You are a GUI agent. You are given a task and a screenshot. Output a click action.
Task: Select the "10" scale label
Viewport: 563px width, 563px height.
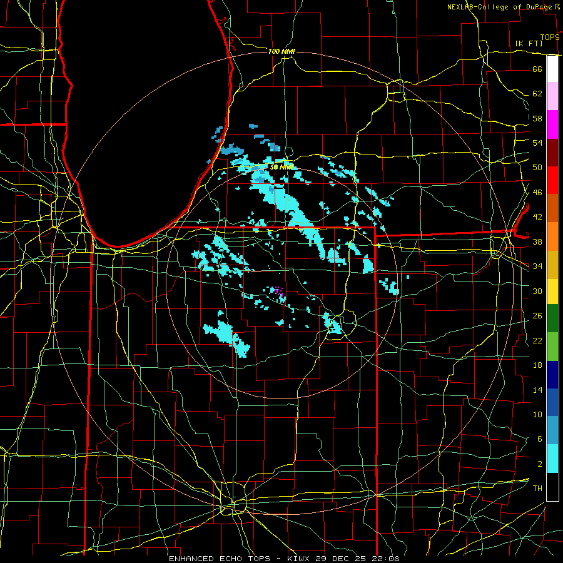pos(537,414)
